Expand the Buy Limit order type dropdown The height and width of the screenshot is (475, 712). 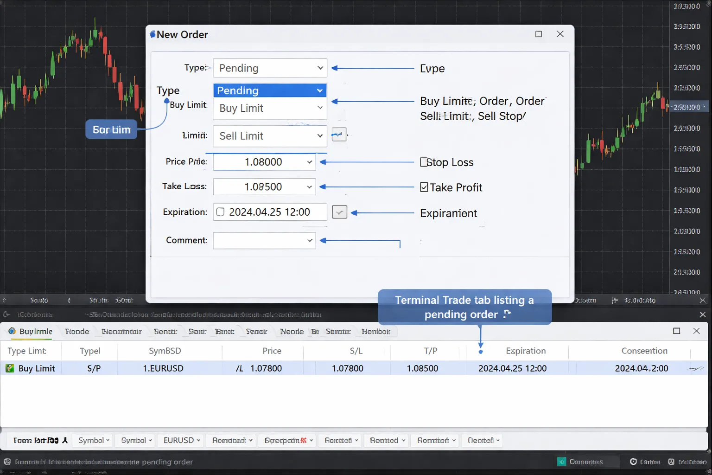270,108
